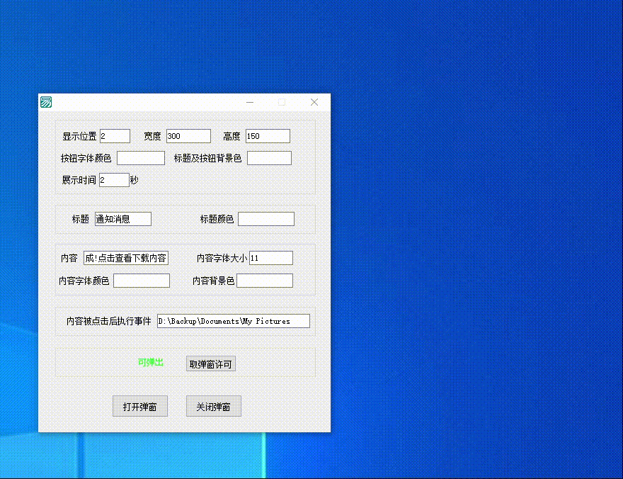This screenshot has width=623, height=479.
Task: Click the 宽度 input showing 300
Action: [188, 136]
